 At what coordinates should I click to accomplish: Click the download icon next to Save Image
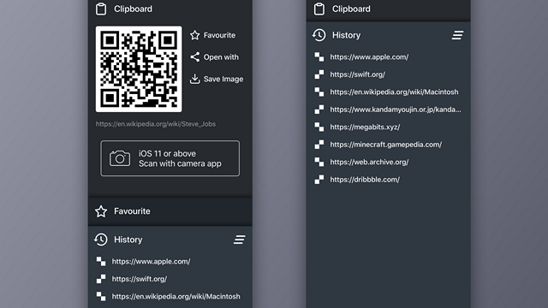tap(194, 79)
